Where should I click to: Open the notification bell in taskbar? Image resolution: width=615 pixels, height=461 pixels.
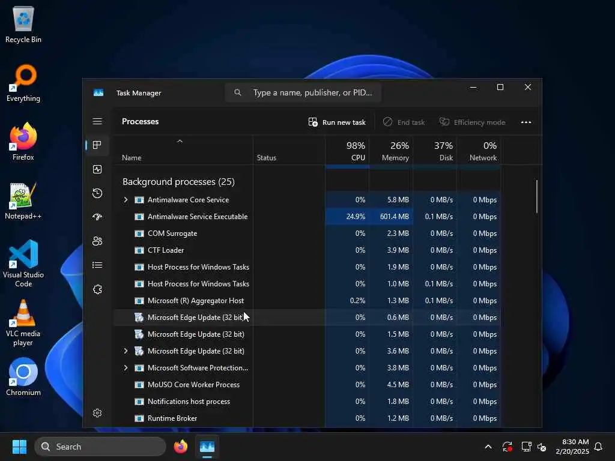click(598, 447)
